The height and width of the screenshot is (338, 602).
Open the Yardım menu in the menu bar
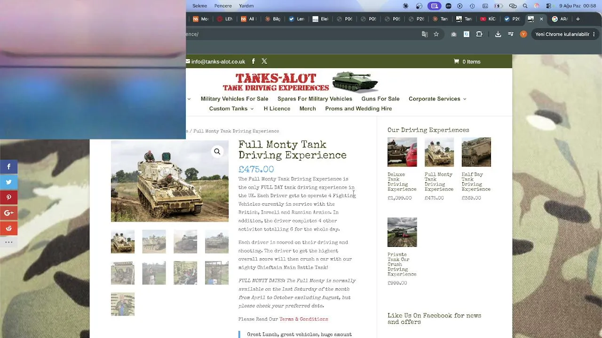246,6
